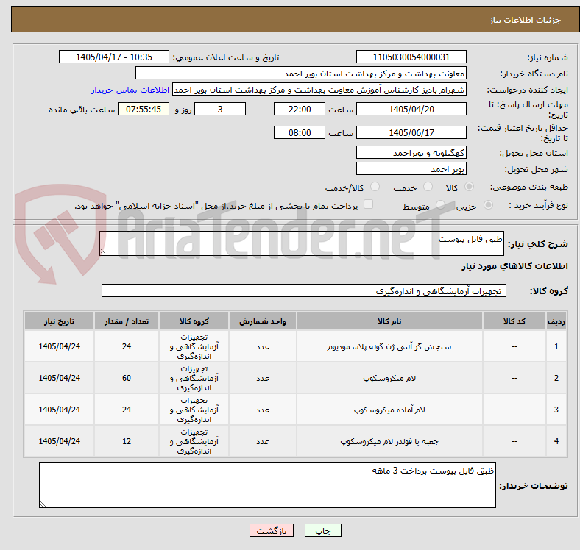
Task: Click need date 1405/04/24 in row 4
Action: click(x=59, y=441)
